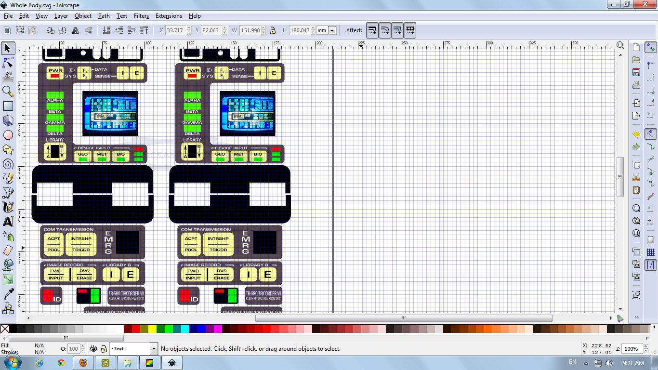Expand the command bar overflow chevron

[x=636, y=317]
